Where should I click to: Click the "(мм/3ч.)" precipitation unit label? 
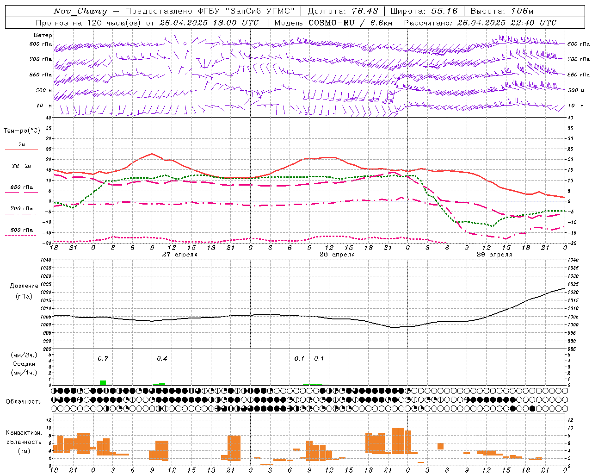[24, 355]
